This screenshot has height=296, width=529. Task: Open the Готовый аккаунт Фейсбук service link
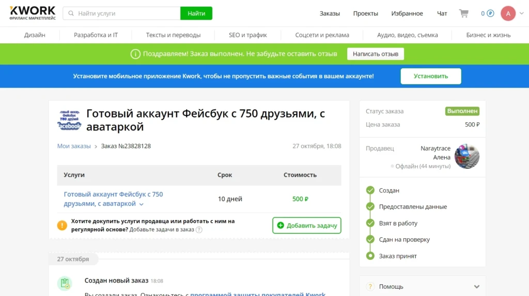click(x=113, y=199)
